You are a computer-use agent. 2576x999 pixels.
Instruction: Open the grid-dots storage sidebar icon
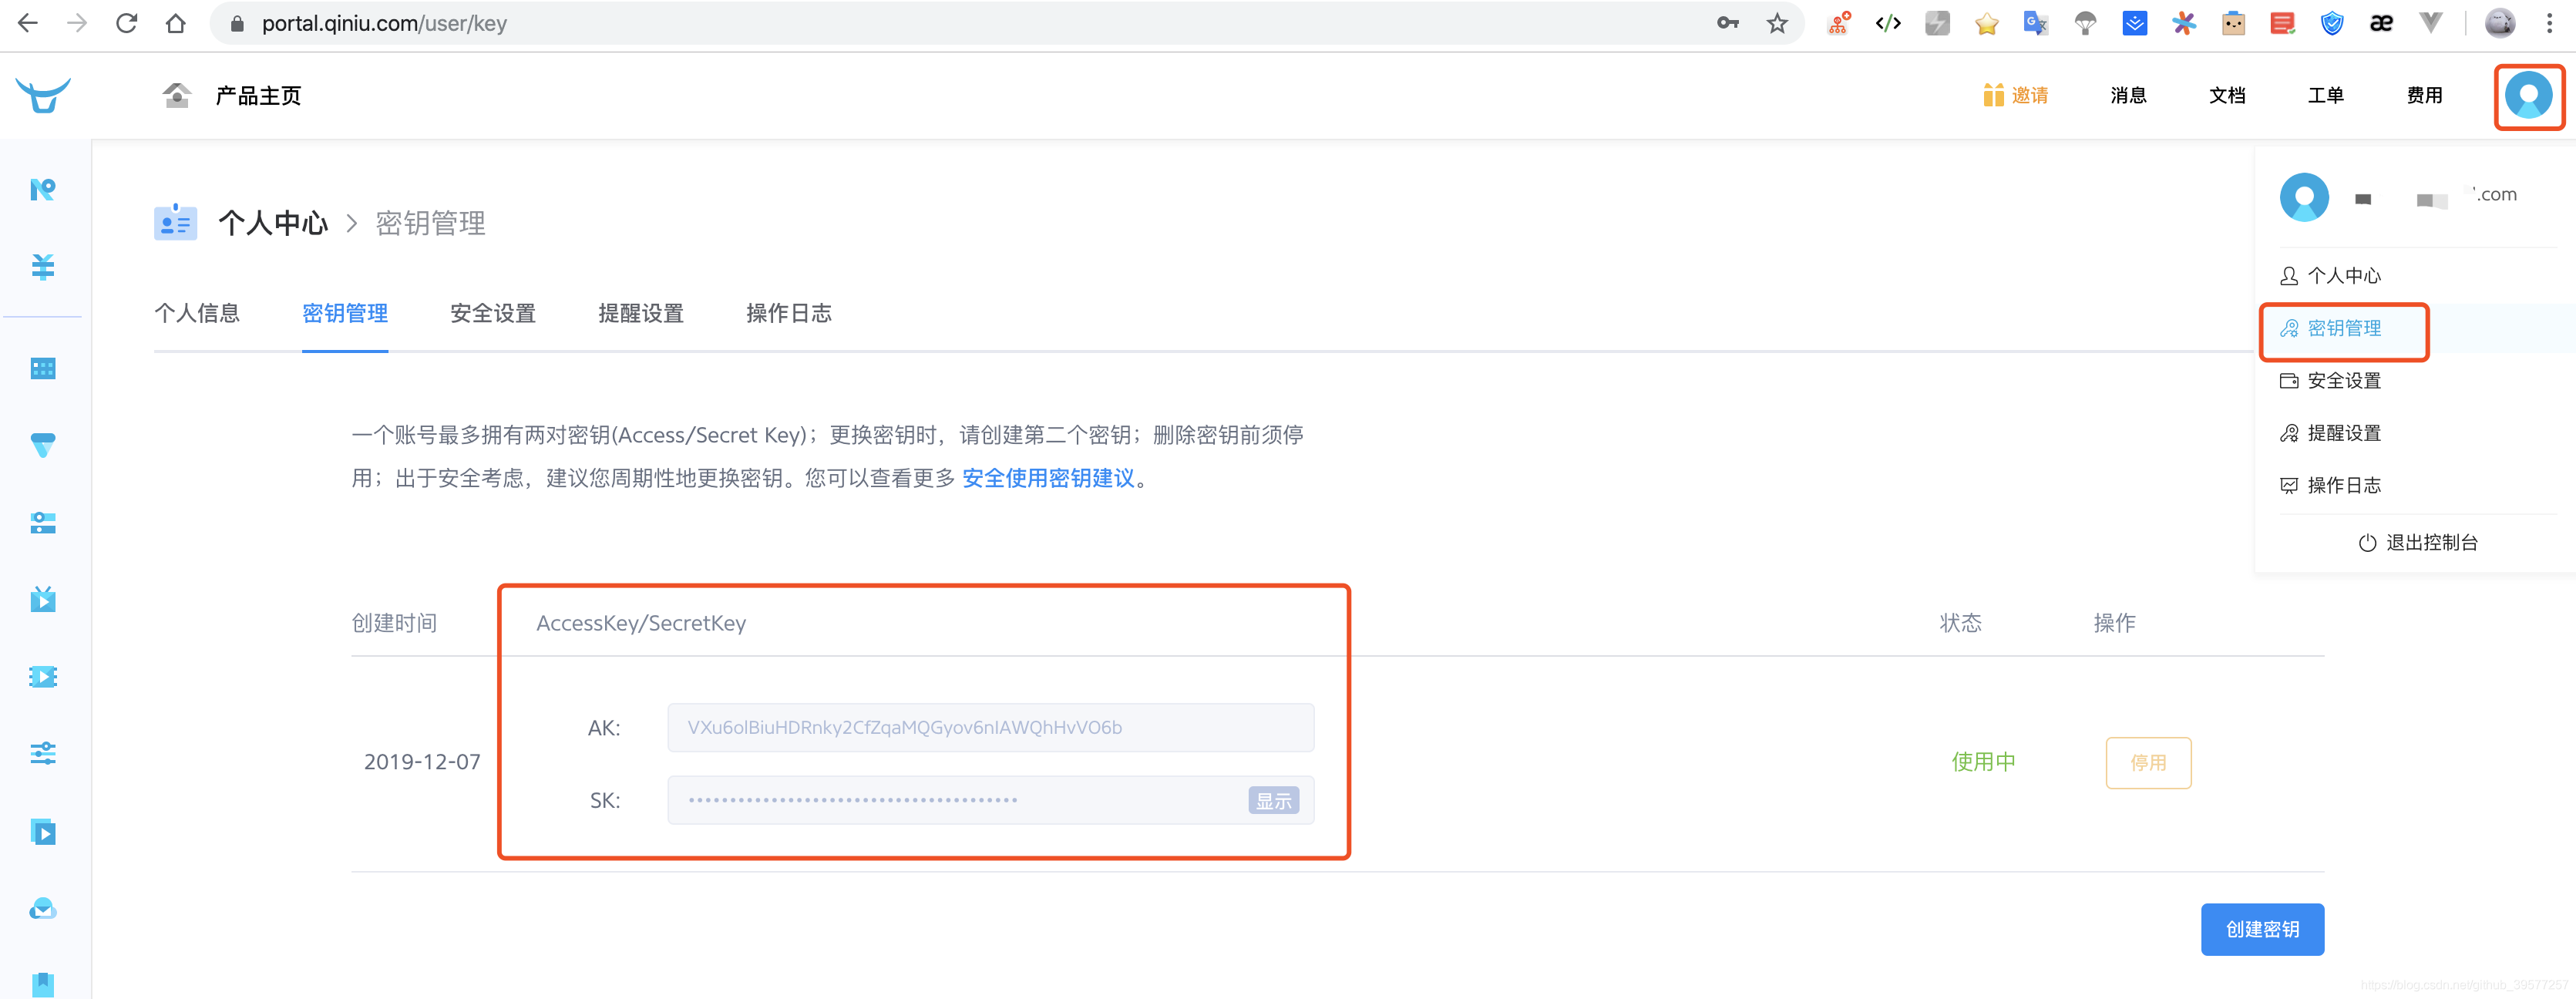[43, 369]
